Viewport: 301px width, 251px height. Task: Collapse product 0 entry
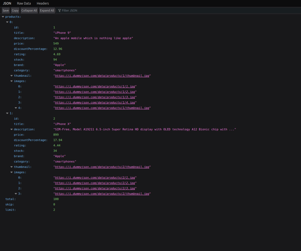pyautogui.click(x=7, y=22)
